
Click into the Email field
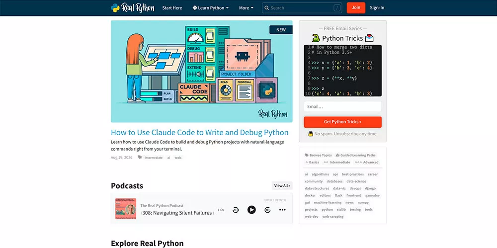click(342, 106)
